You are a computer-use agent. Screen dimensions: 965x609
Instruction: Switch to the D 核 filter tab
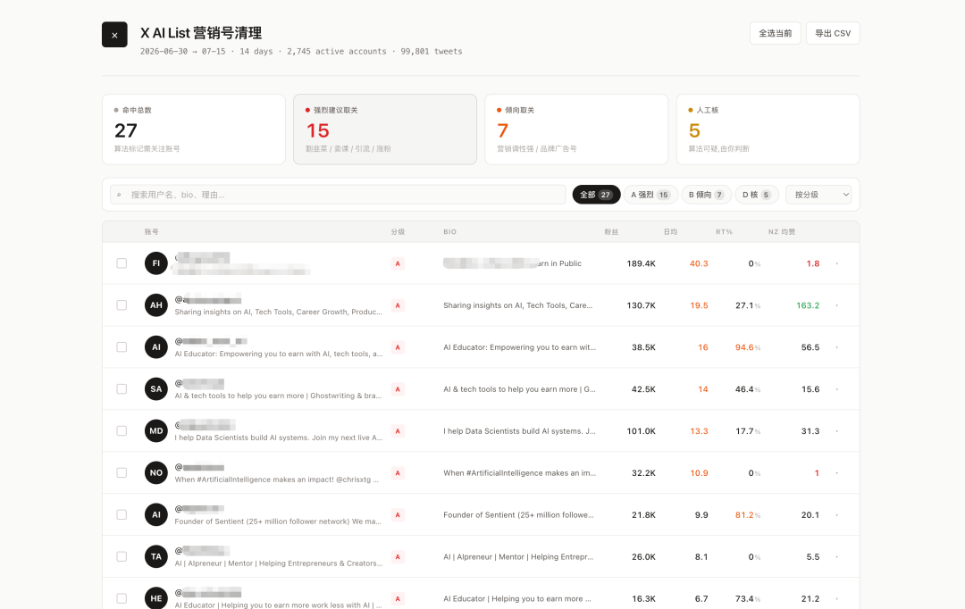(x=757, y=195)
